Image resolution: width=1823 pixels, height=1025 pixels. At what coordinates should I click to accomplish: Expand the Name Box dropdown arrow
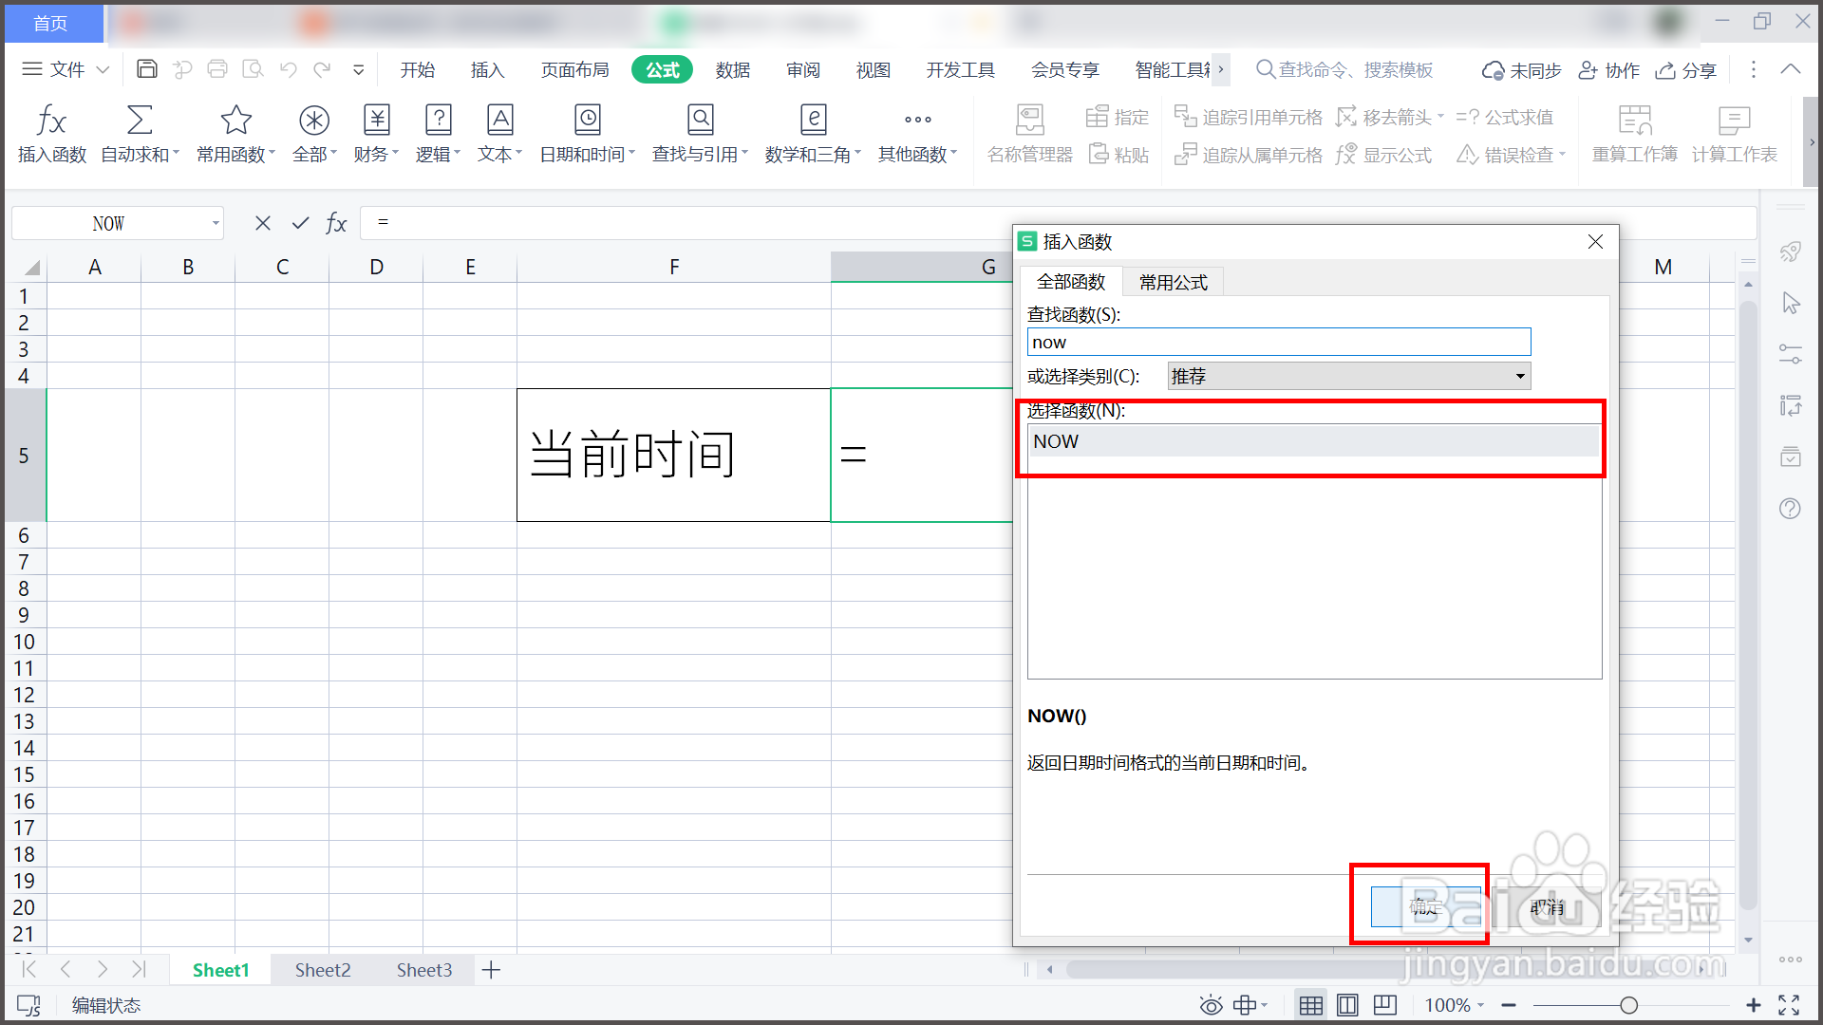coord(216,224)
